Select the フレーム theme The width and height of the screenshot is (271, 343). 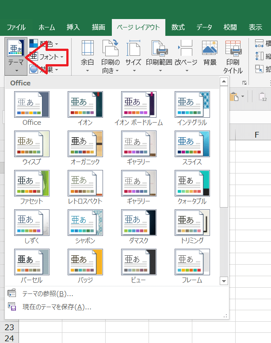[192, 266]
